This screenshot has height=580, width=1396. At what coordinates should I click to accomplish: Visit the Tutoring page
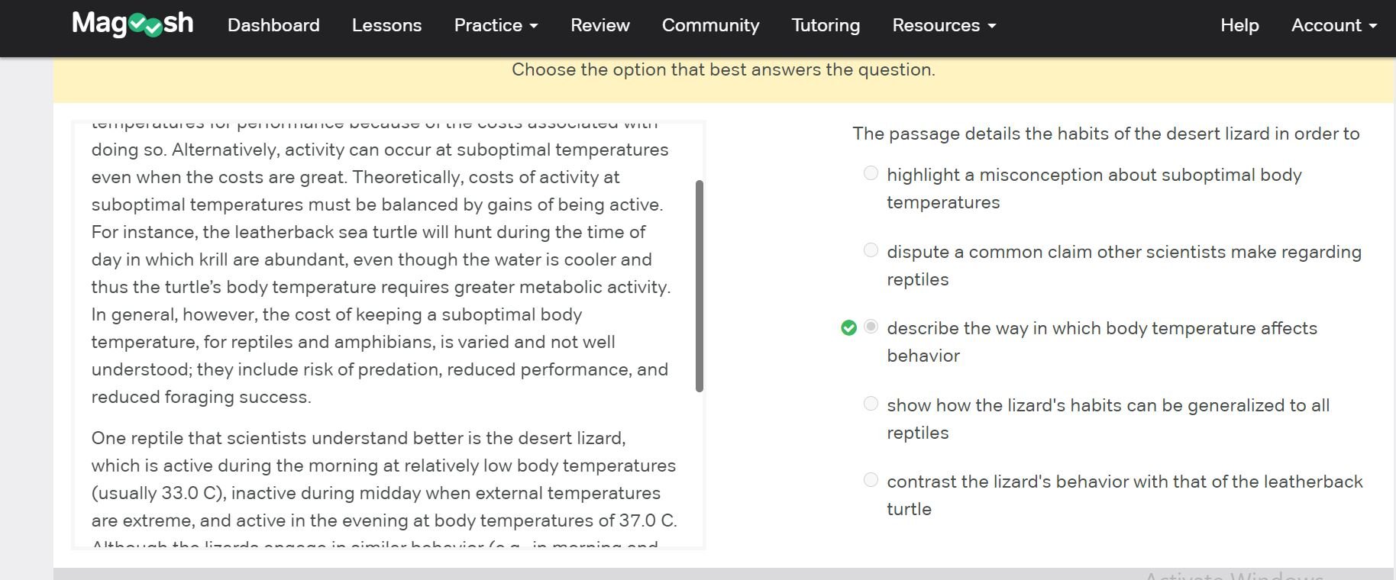pyautogui.click(x=826, y=25)
